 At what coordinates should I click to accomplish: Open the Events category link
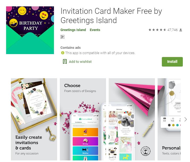tap(95, 30)
